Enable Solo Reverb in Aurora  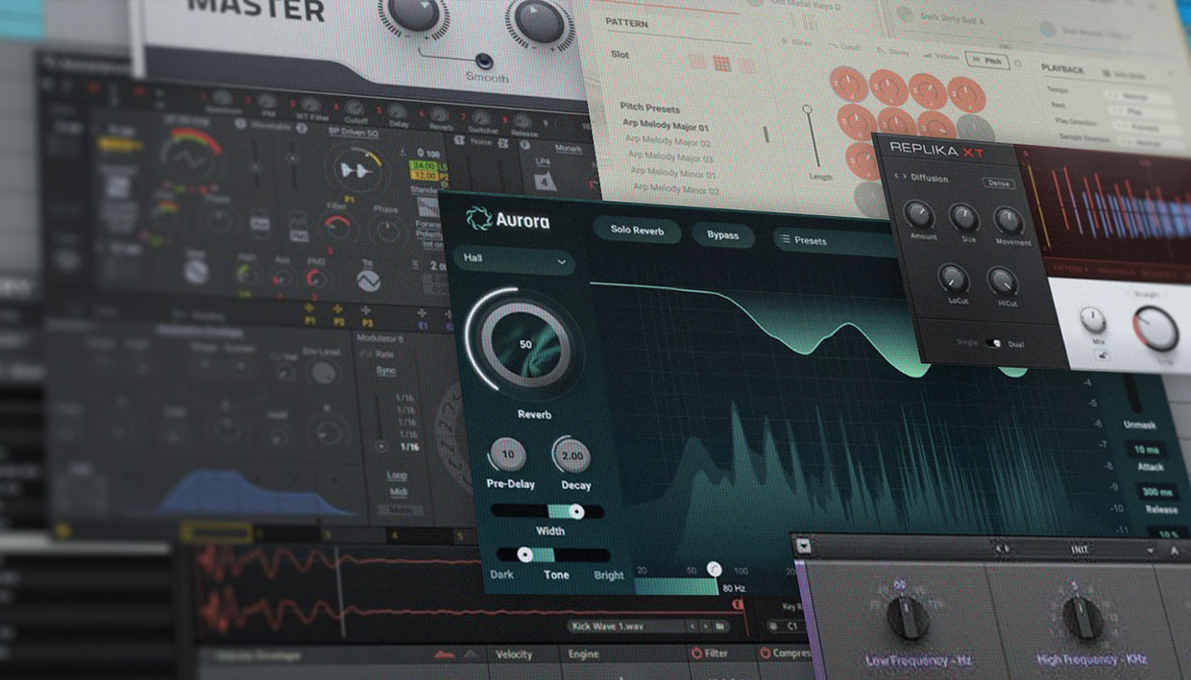pyautogui.click(x=637, y=230)
